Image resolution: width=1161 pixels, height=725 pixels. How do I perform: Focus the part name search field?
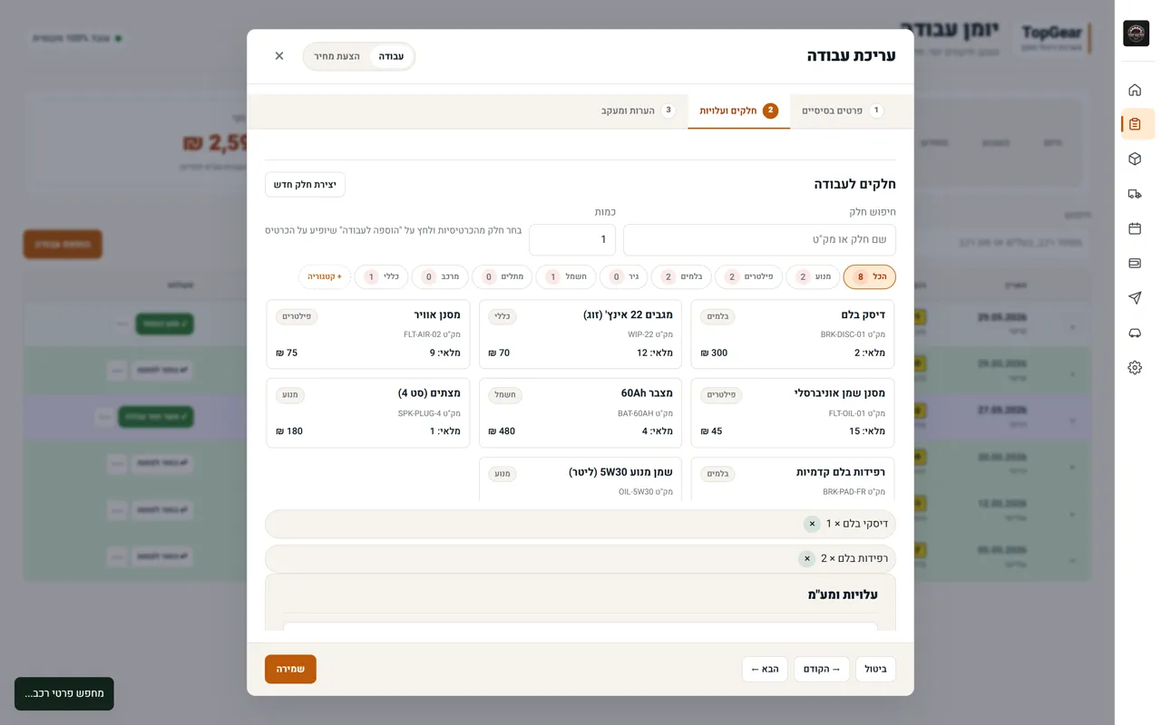coord(759,240)
